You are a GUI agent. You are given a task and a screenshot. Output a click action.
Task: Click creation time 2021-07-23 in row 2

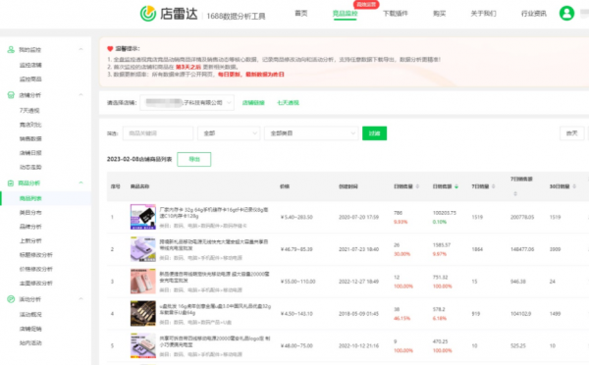click(358, 249)
